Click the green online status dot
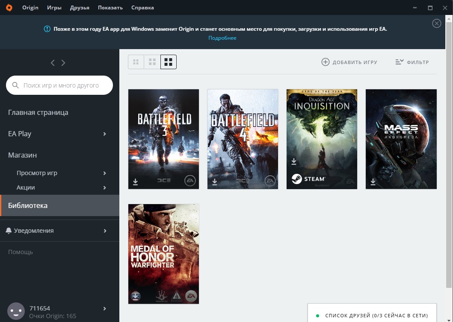The height and width of the screenshot is (322, 453). (317, 316)
